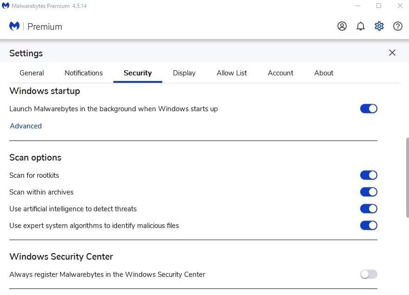Open the settings gear icon

[x=379, y=27]
